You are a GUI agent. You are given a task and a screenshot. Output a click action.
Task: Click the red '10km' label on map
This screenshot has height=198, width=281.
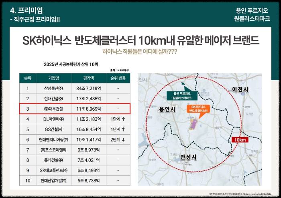tap(240, 140)
